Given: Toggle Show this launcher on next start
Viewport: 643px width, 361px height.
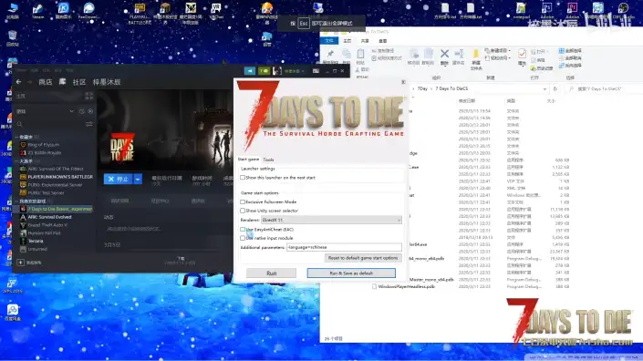Looking at the screenshot, I should (243, 178).
